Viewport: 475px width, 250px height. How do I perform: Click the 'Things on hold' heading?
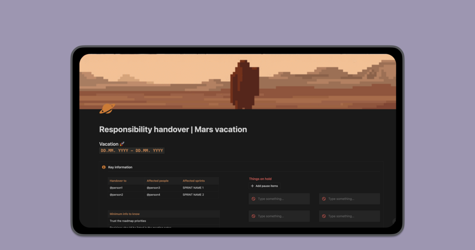pyautogui.click(x=260, y=179)
